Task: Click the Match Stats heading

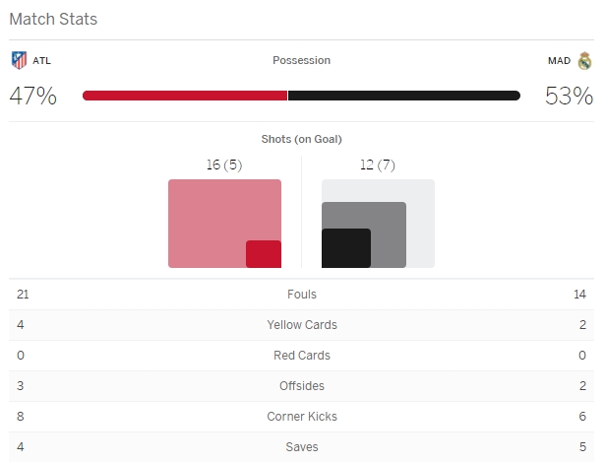Action: [53, 19]
